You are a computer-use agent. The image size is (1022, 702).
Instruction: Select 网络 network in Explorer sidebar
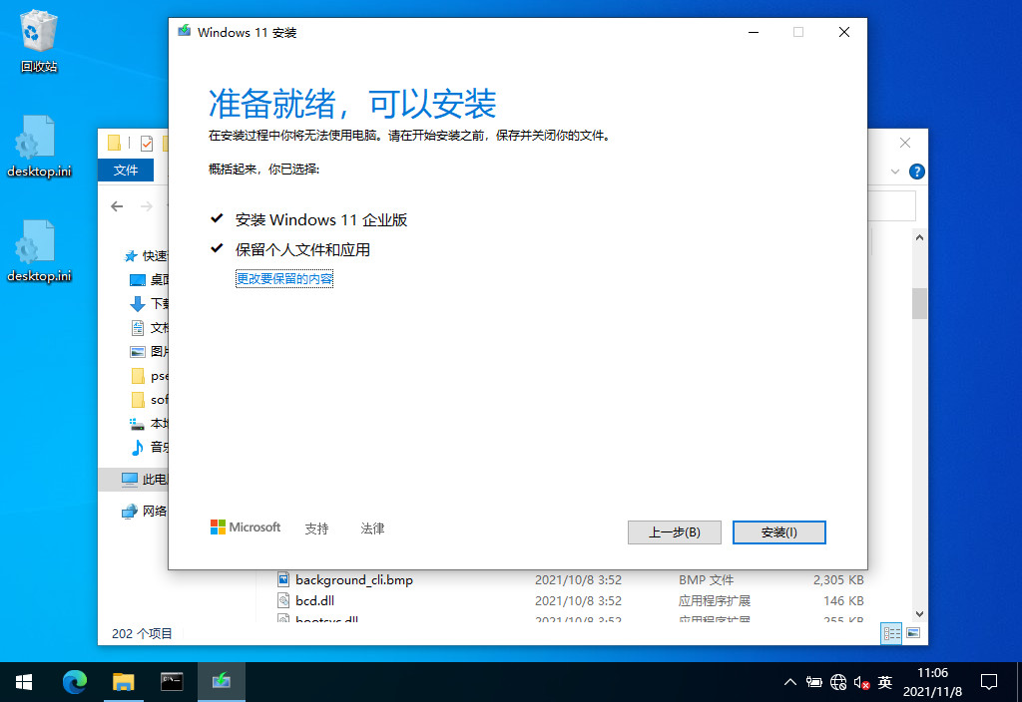pyautogui.click(x=145, y=512)
